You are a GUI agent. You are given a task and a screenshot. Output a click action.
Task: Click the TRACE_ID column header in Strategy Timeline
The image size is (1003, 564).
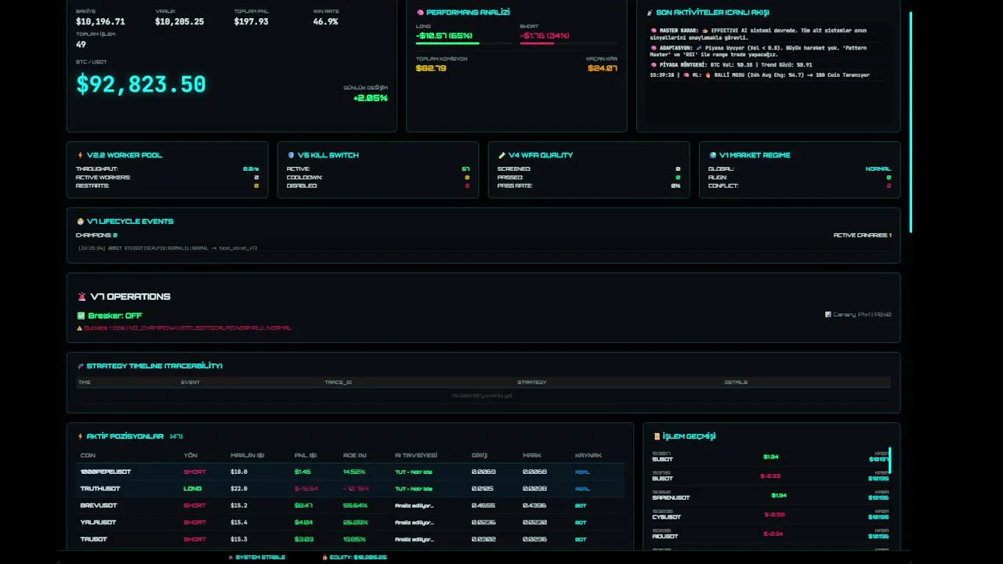339,382
